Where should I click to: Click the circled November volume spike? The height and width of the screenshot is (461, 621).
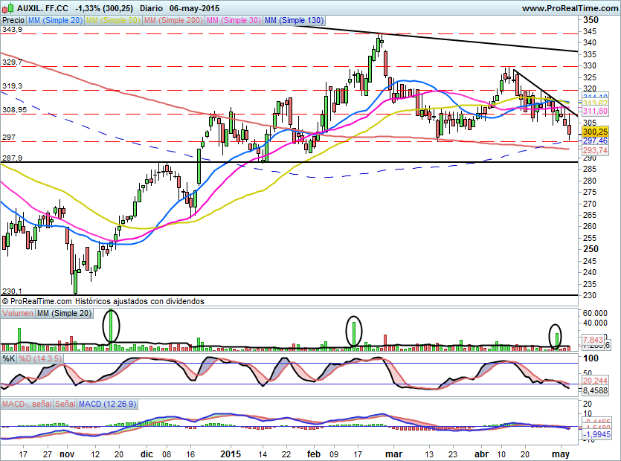coord(112,327)
